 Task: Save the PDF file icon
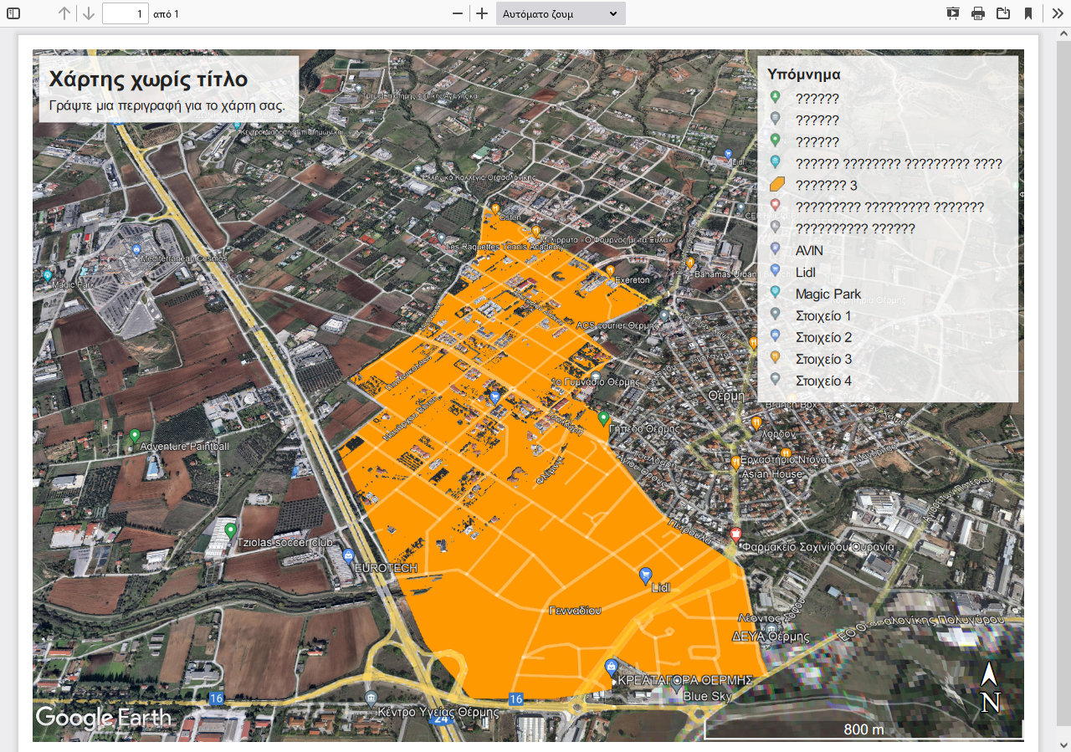pyautogui.click(x=1002, y=13)
